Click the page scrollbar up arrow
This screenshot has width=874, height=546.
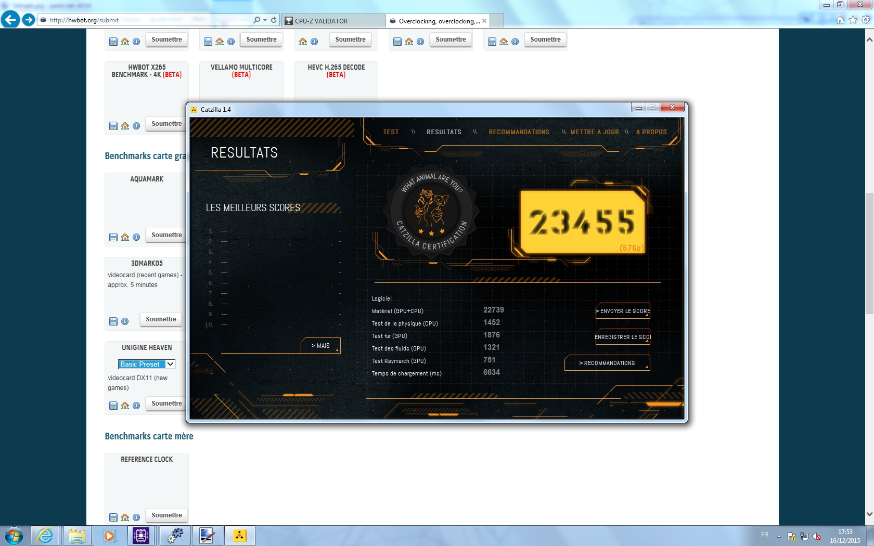tap(869, 40)
